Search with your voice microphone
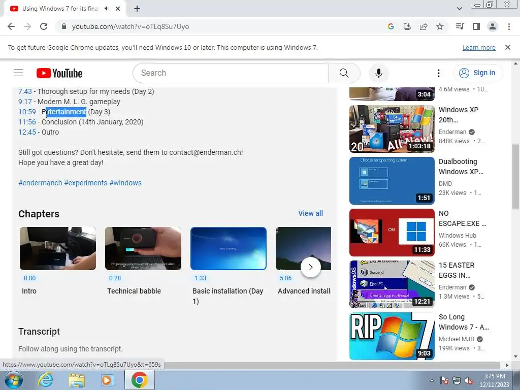The height and width of the screenshot is (390, 520). coord(378,73)
